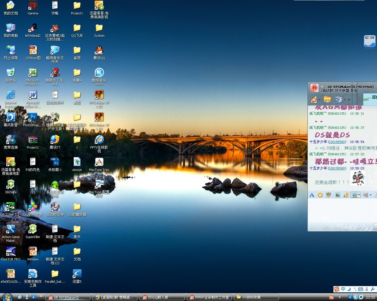Click the QQ group home icon
The width and height of the screenshot is (377, 301).
[x=314, y=100]
